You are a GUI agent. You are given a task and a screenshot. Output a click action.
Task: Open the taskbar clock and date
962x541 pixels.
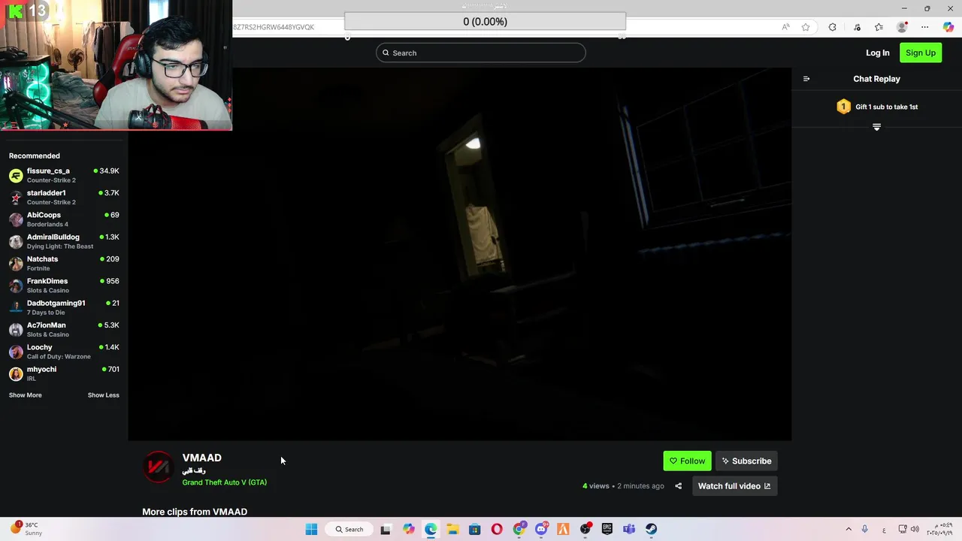click(939, 529)
